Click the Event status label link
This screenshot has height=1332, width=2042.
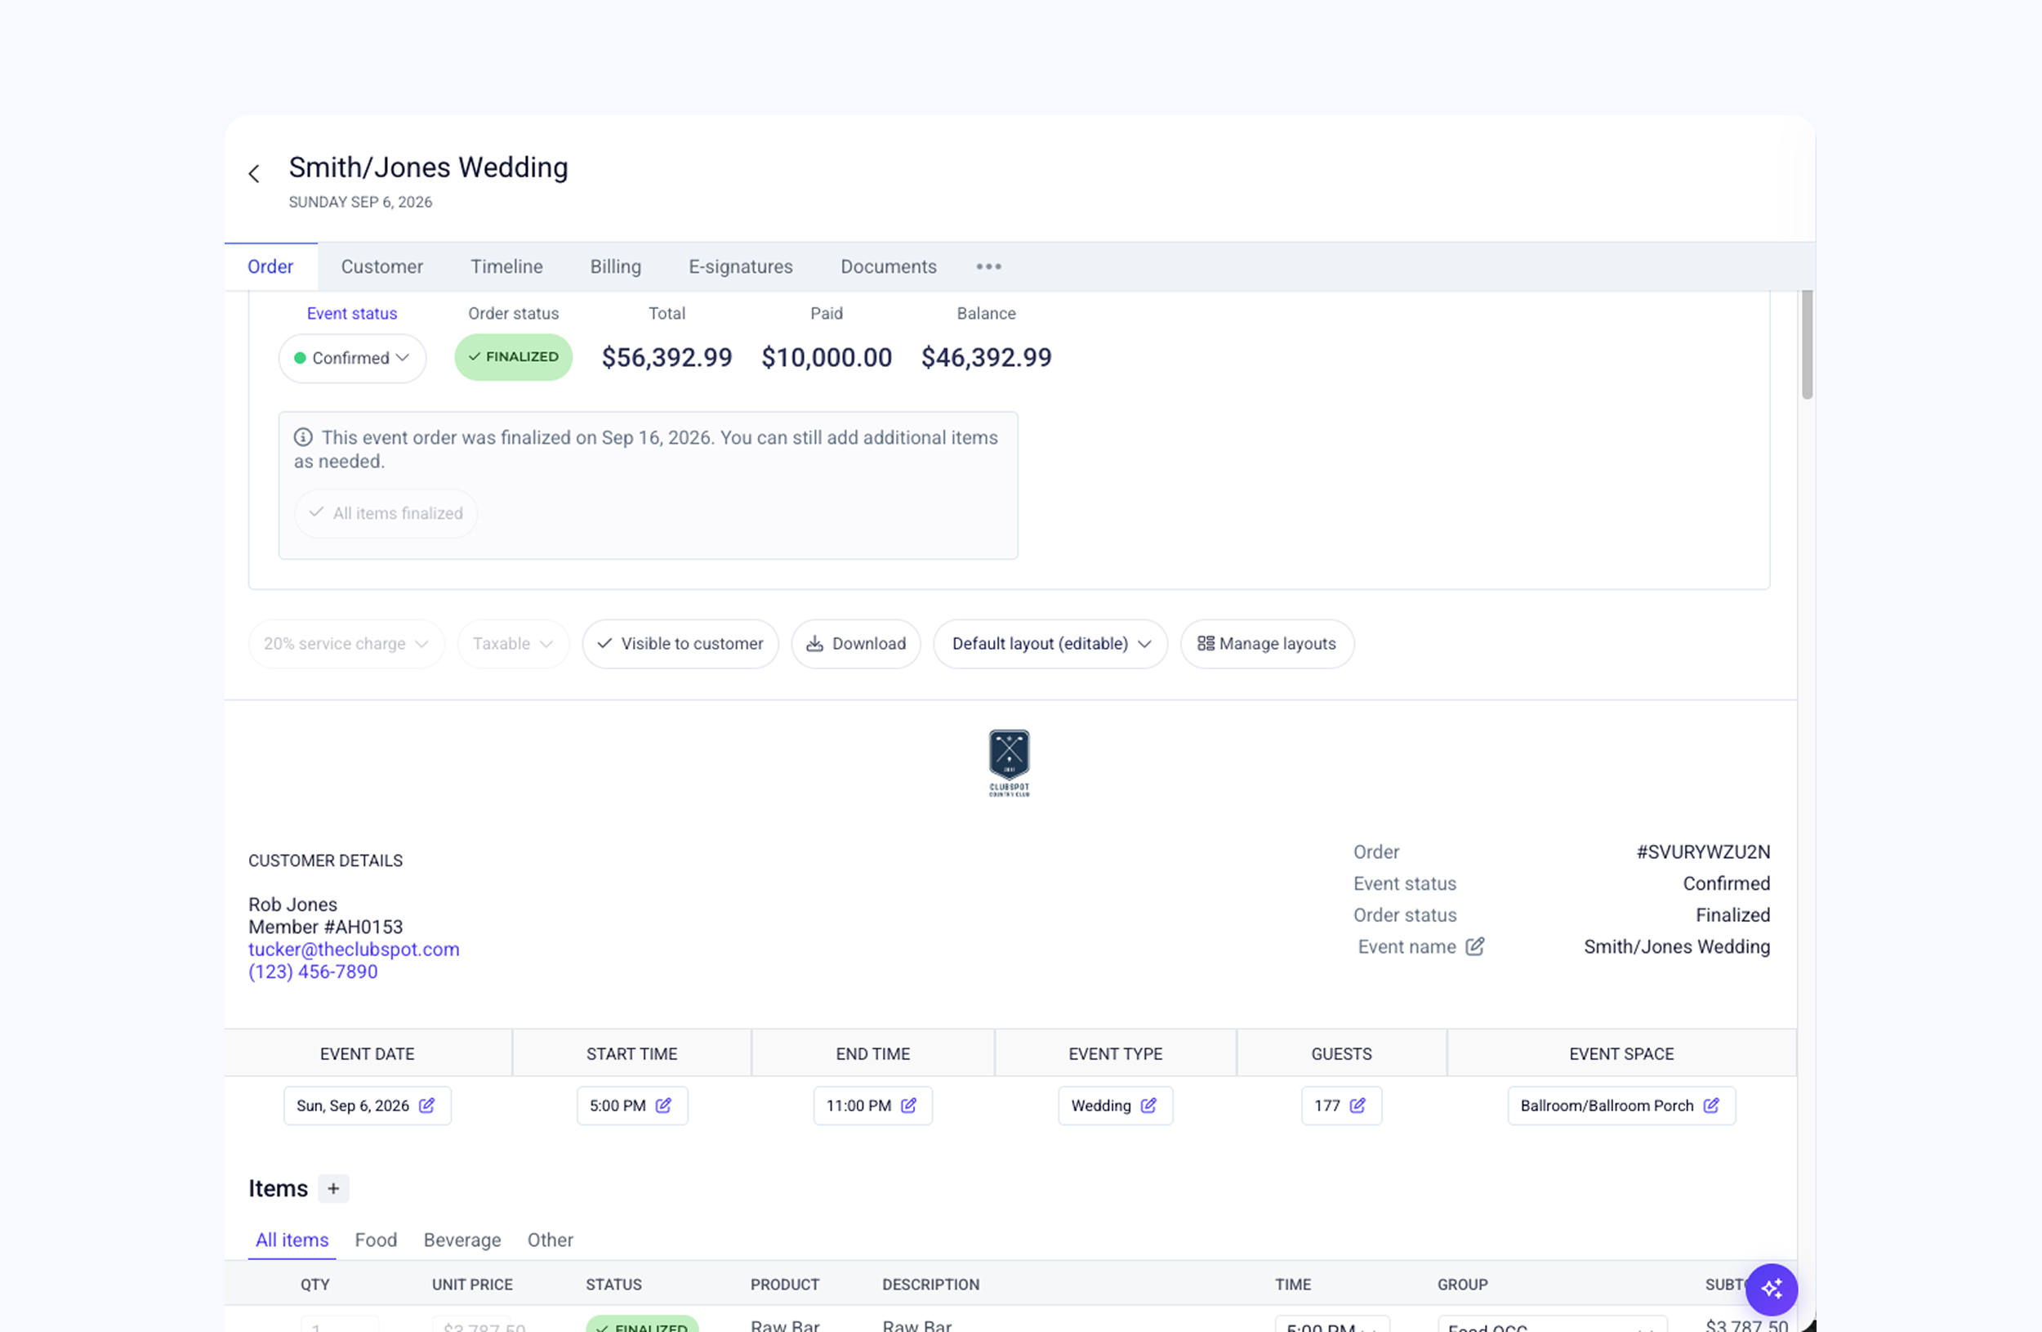click(352, 313)
